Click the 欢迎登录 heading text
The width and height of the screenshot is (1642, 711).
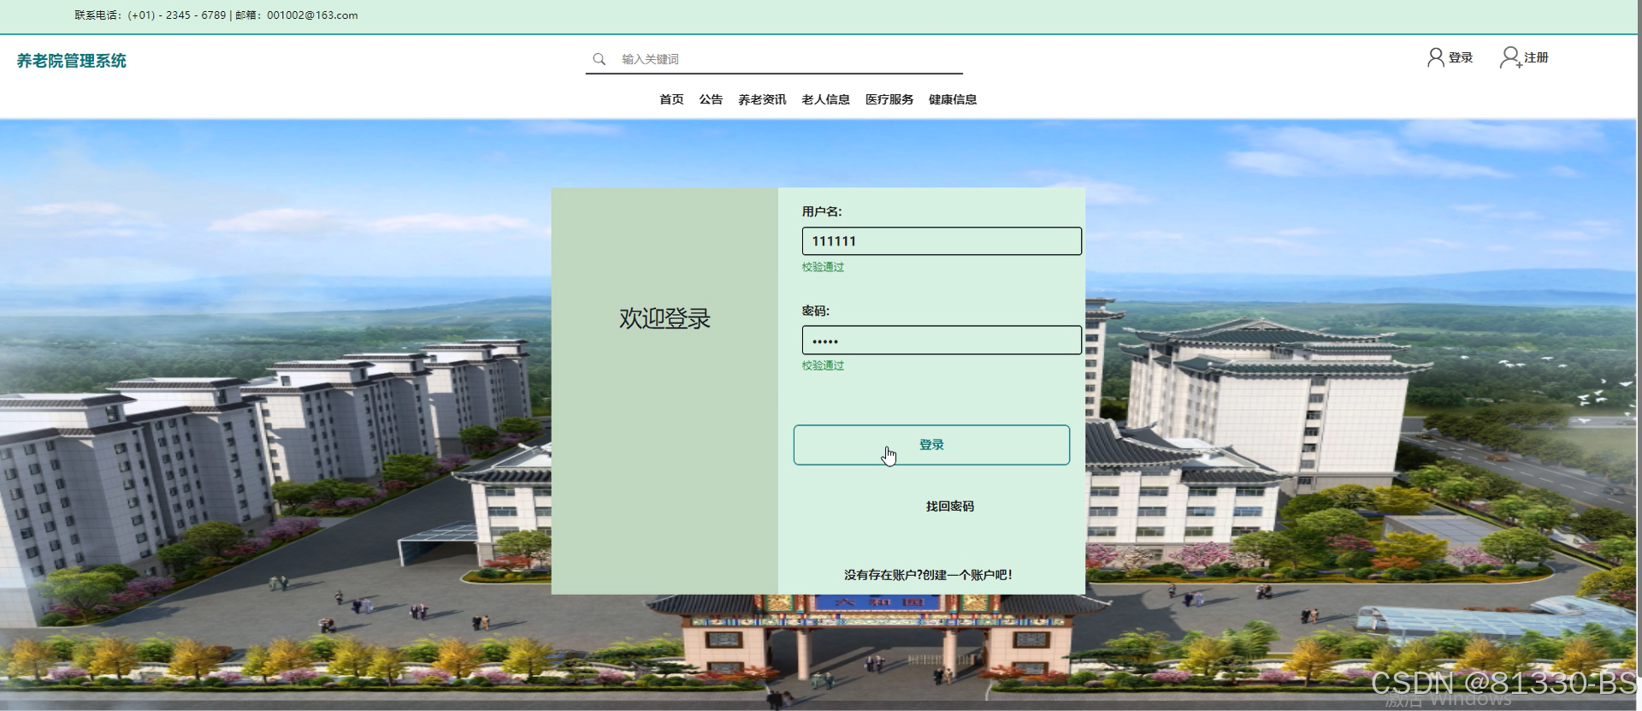tap(664, 318)
